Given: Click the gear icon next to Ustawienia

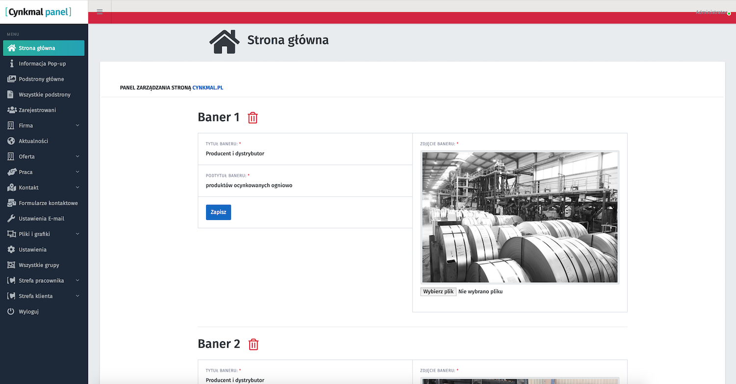Looking at the screenshot, I should coord(11,249).
